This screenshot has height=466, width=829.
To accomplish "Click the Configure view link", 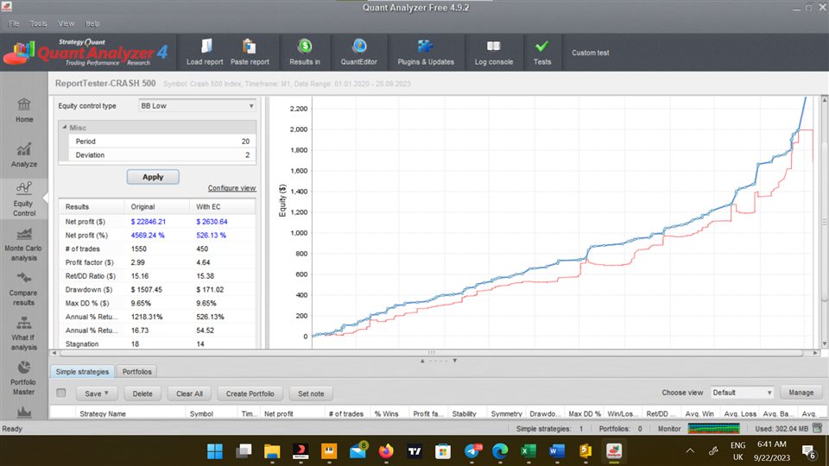I will [x=231, y=188].
